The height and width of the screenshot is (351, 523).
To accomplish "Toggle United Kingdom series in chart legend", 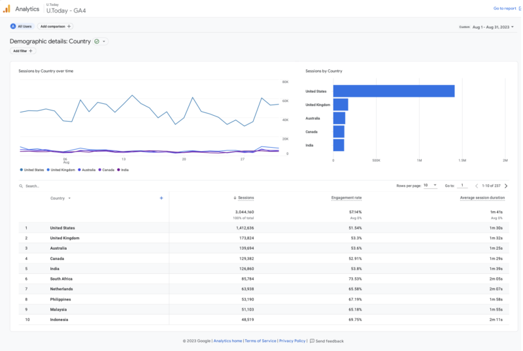I will pos(61,169).
